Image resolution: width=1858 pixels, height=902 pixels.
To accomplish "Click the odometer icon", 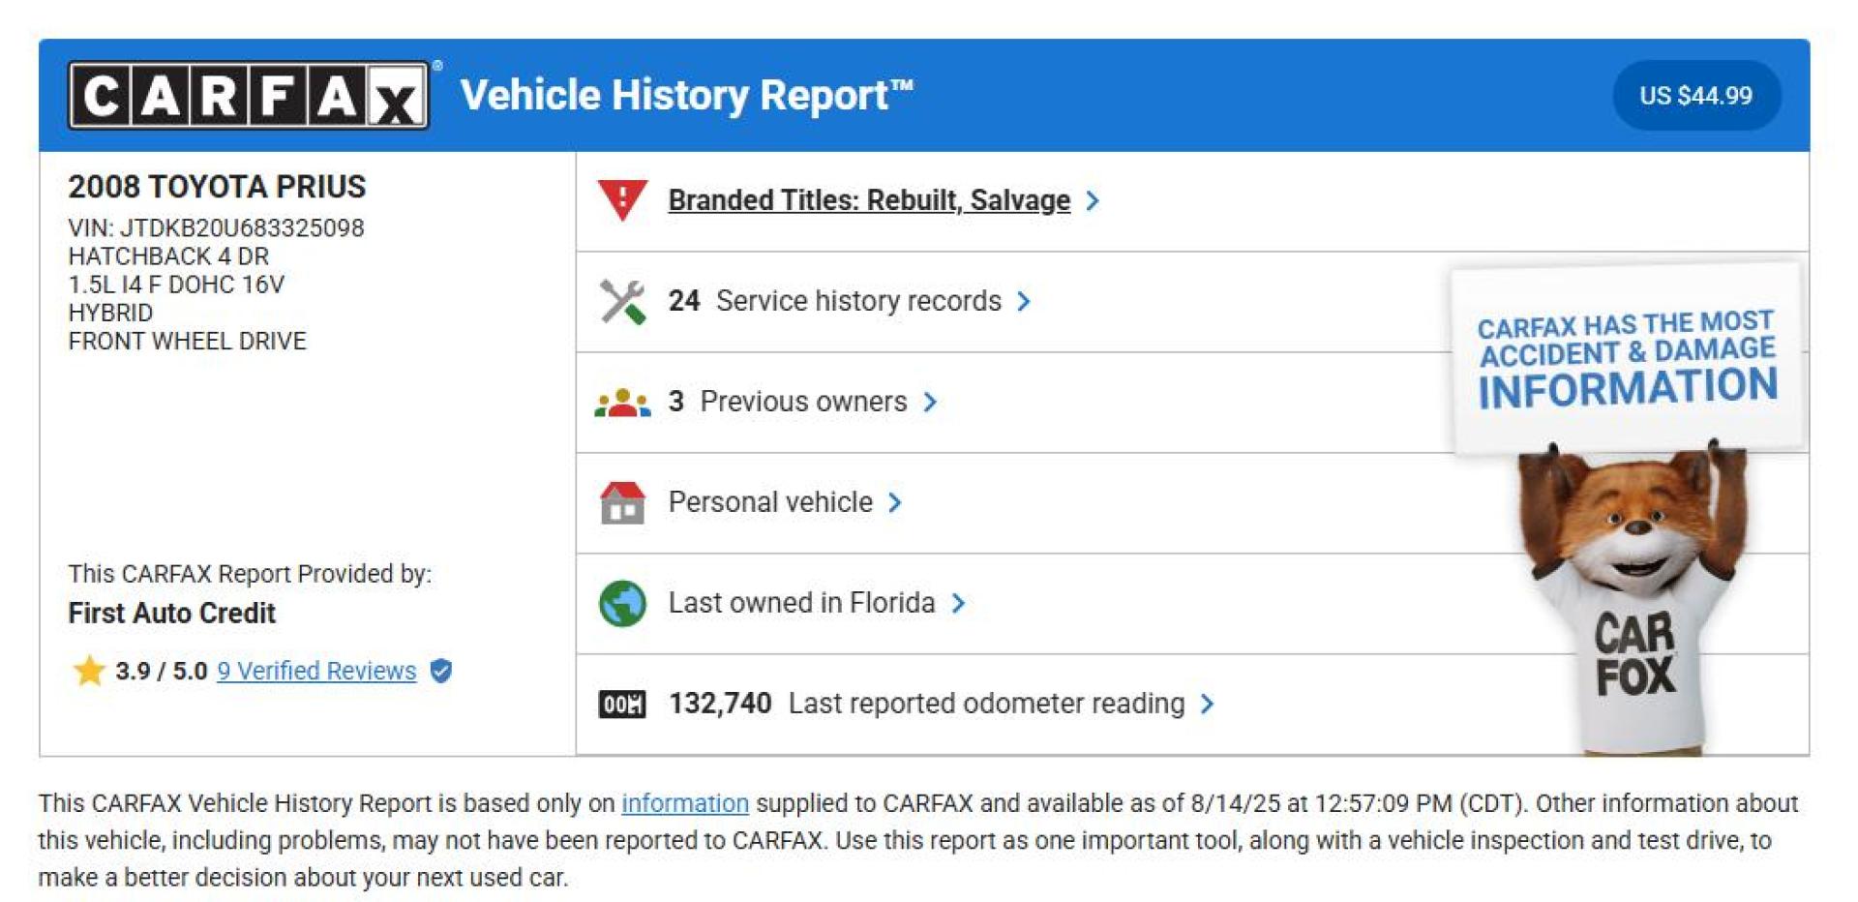I will tap(622, 704).
